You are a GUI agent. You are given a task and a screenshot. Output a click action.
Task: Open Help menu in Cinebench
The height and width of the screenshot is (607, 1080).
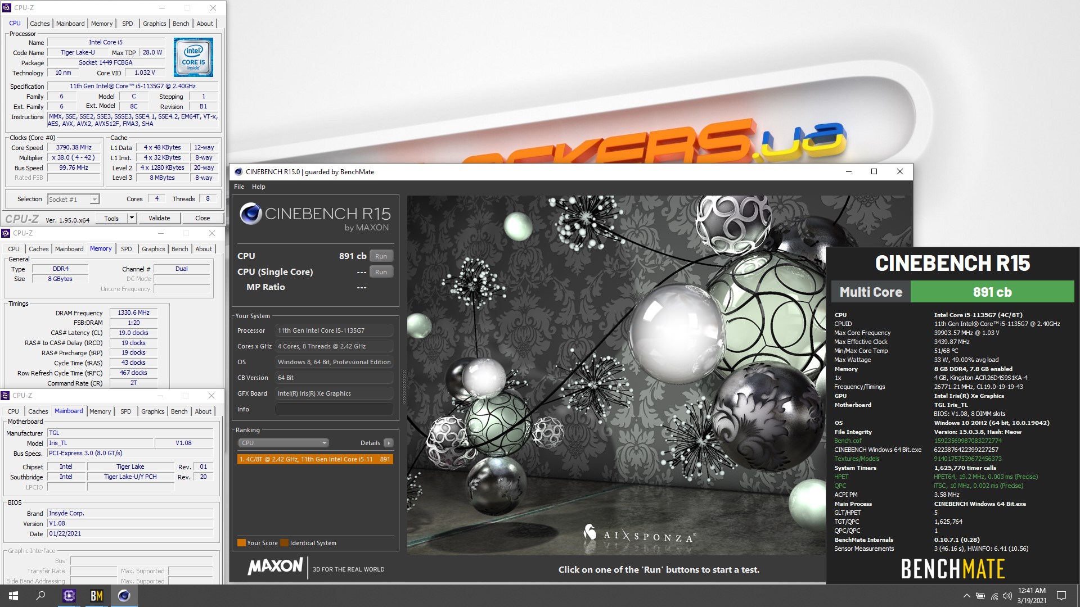(x=258, y=187)
